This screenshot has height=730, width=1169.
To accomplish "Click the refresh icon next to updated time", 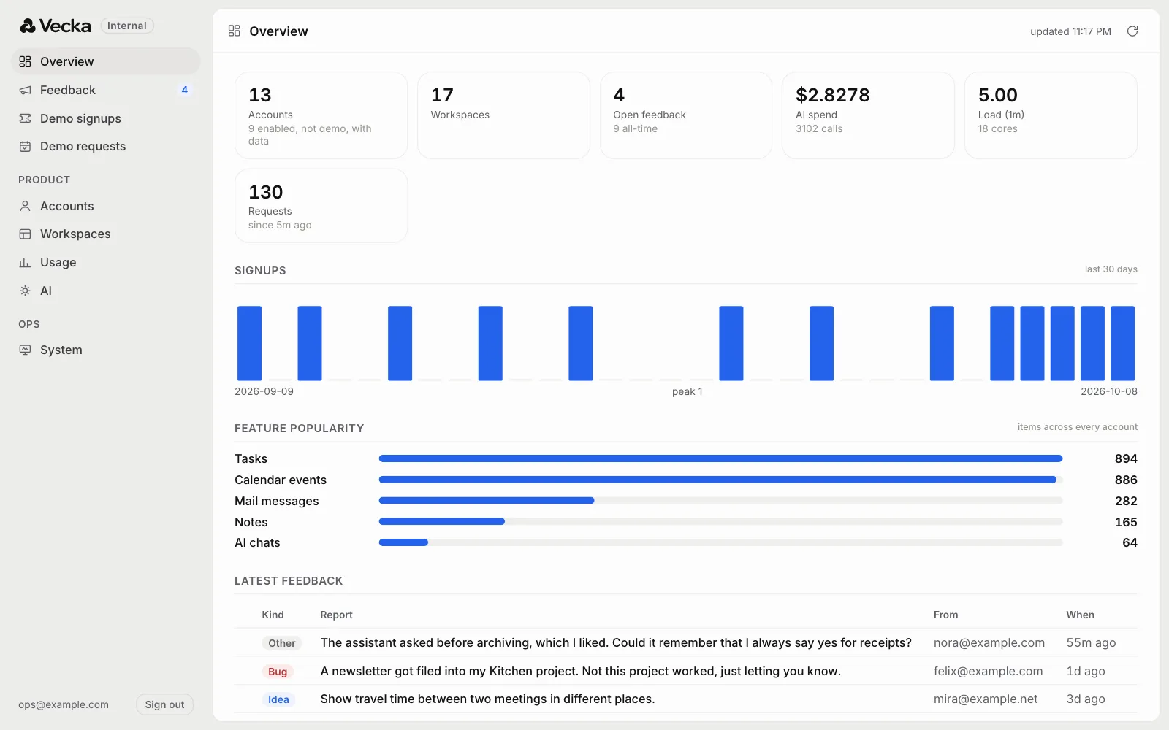I will [x=1132, y=31].
